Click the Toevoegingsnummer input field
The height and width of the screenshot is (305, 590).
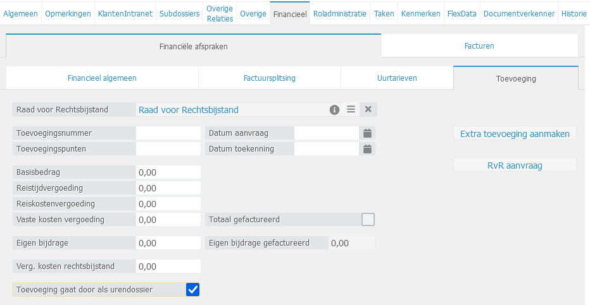click(x=168, y=133)
